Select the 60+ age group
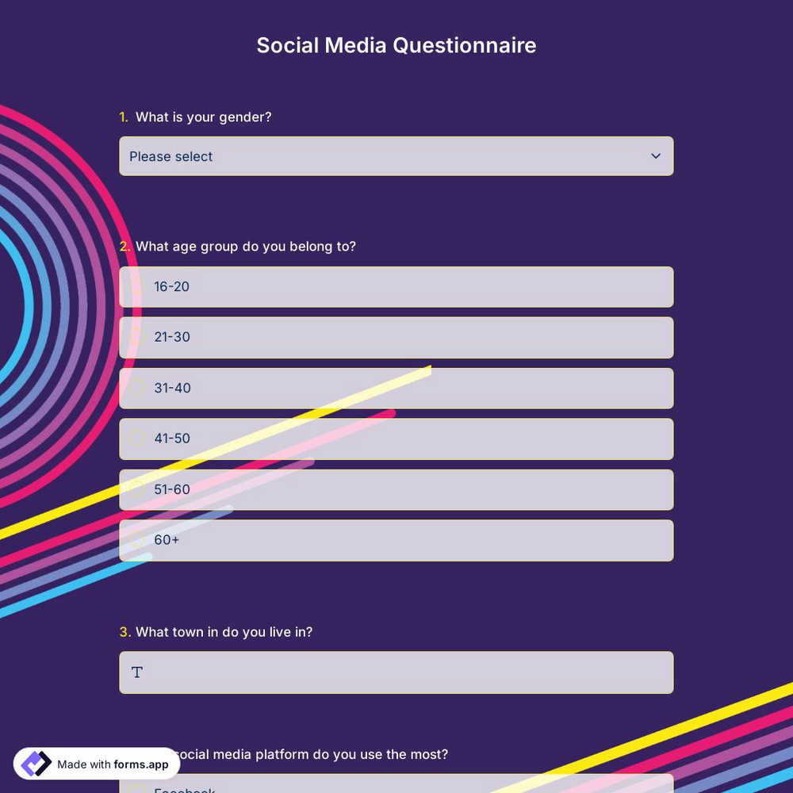 137,540
